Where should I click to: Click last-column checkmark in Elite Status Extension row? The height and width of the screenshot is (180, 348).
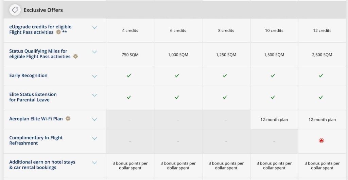tap(321, 97)
